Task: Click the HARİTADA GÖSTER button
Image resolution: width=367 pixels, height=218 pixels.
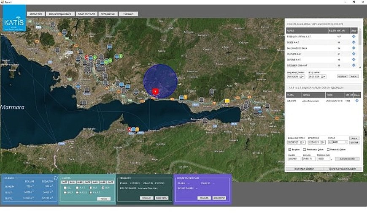Action: [304, 169]
